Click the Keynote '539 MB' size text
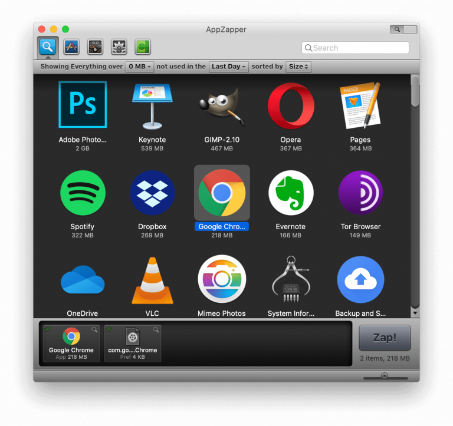The image size is (453, 426). click(152, 148)
